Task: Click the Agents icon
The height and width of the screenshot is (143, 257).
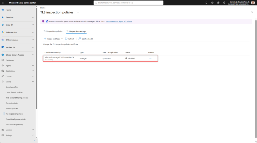Action: (3, 65)
